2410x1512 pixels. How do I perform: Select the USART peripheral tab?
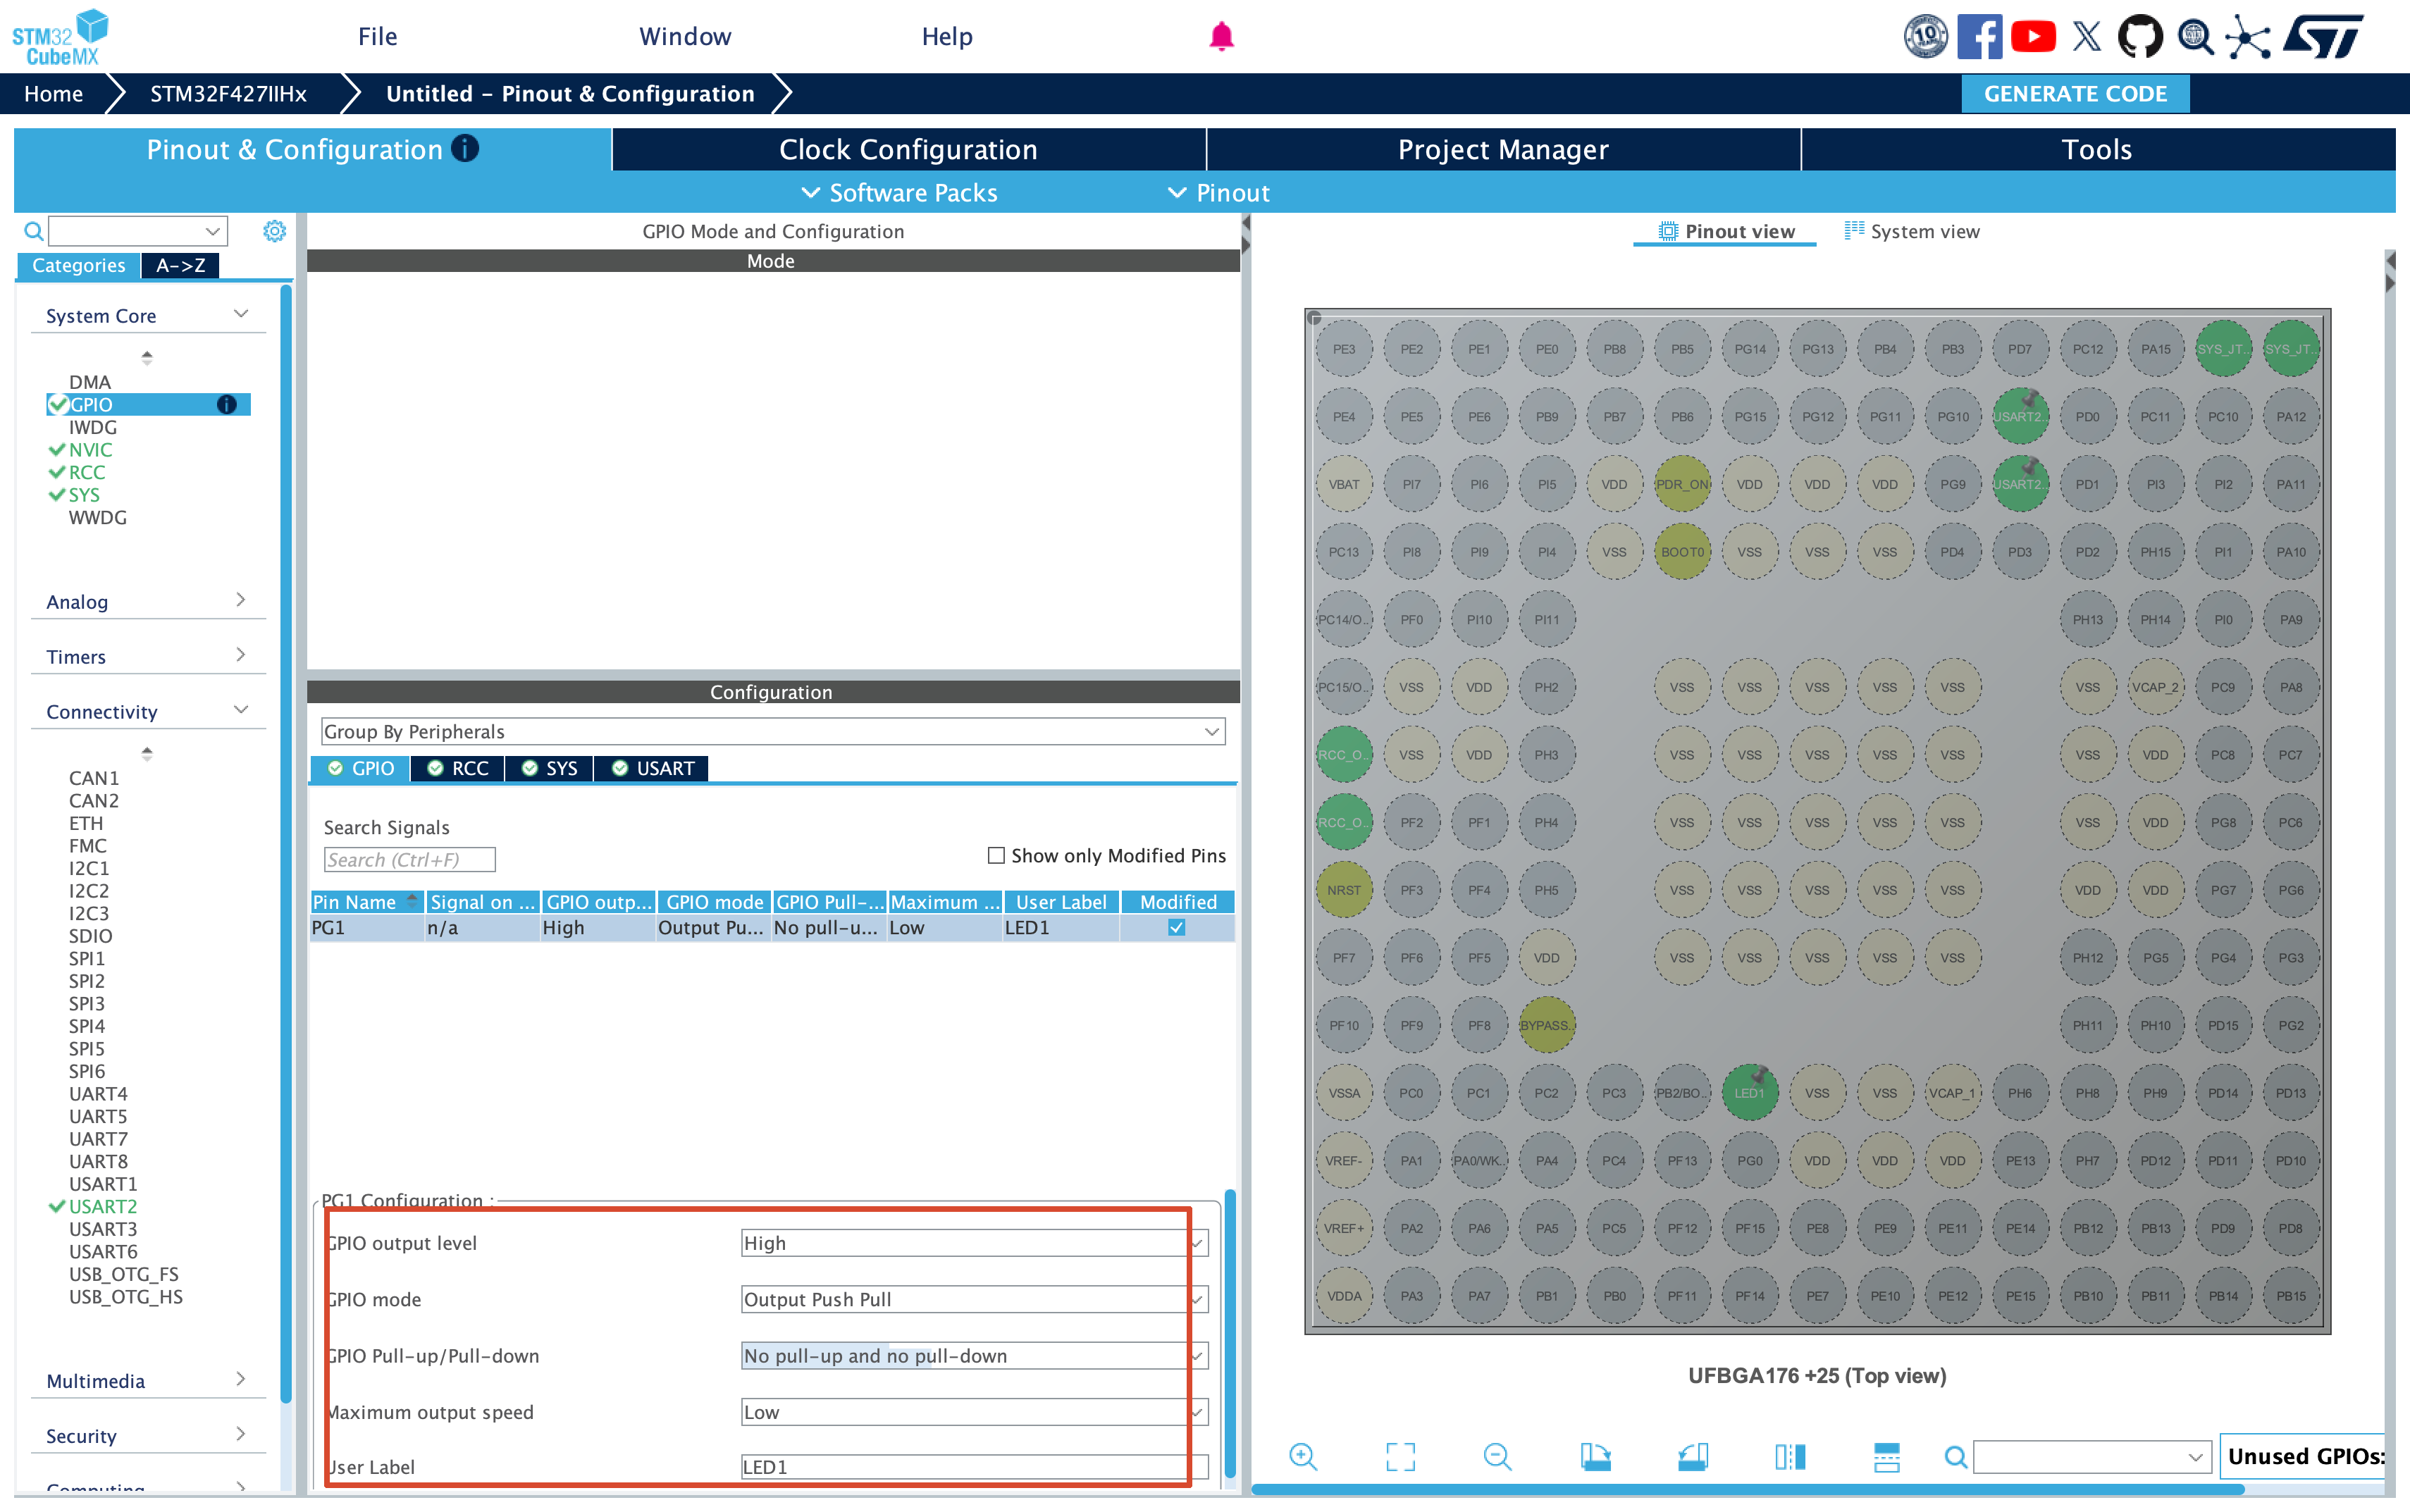tap(652, 768)
